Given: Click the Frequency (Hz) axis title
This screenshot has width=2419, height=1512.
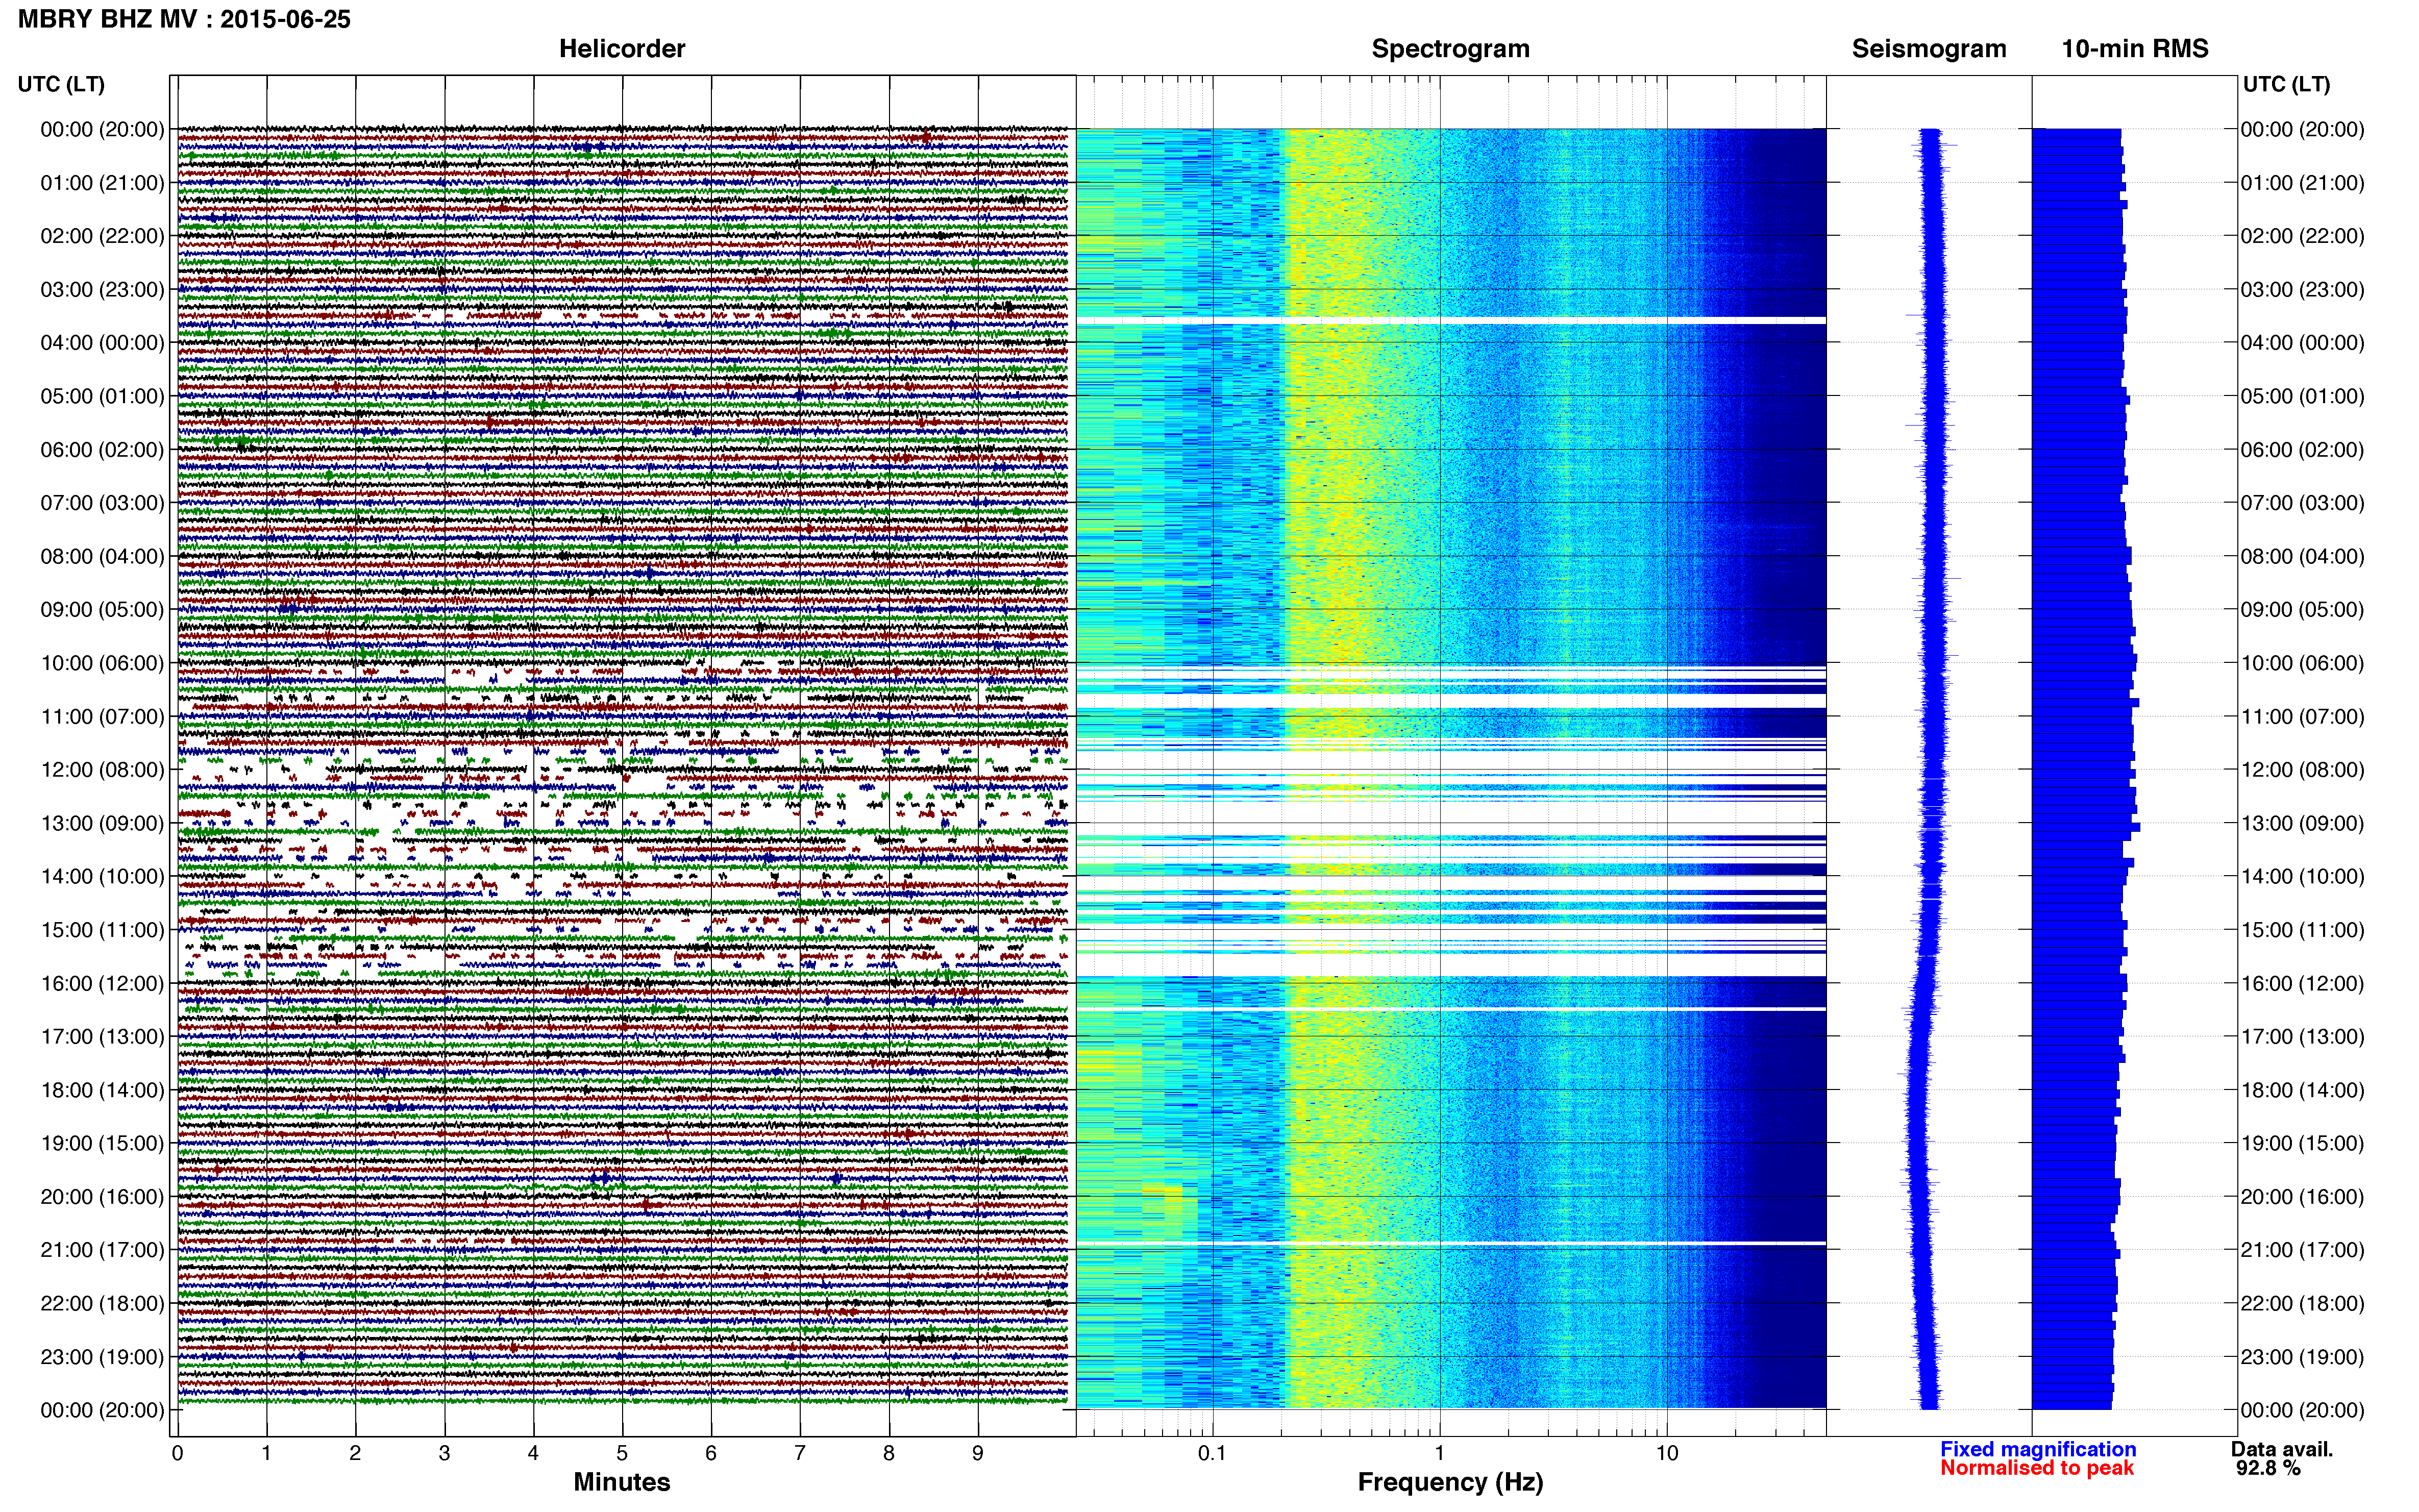Looking at the screenshot, I should click(1450, 1482).
